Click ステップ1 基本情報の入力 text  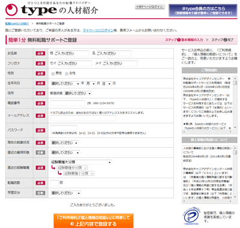(184, 40)
